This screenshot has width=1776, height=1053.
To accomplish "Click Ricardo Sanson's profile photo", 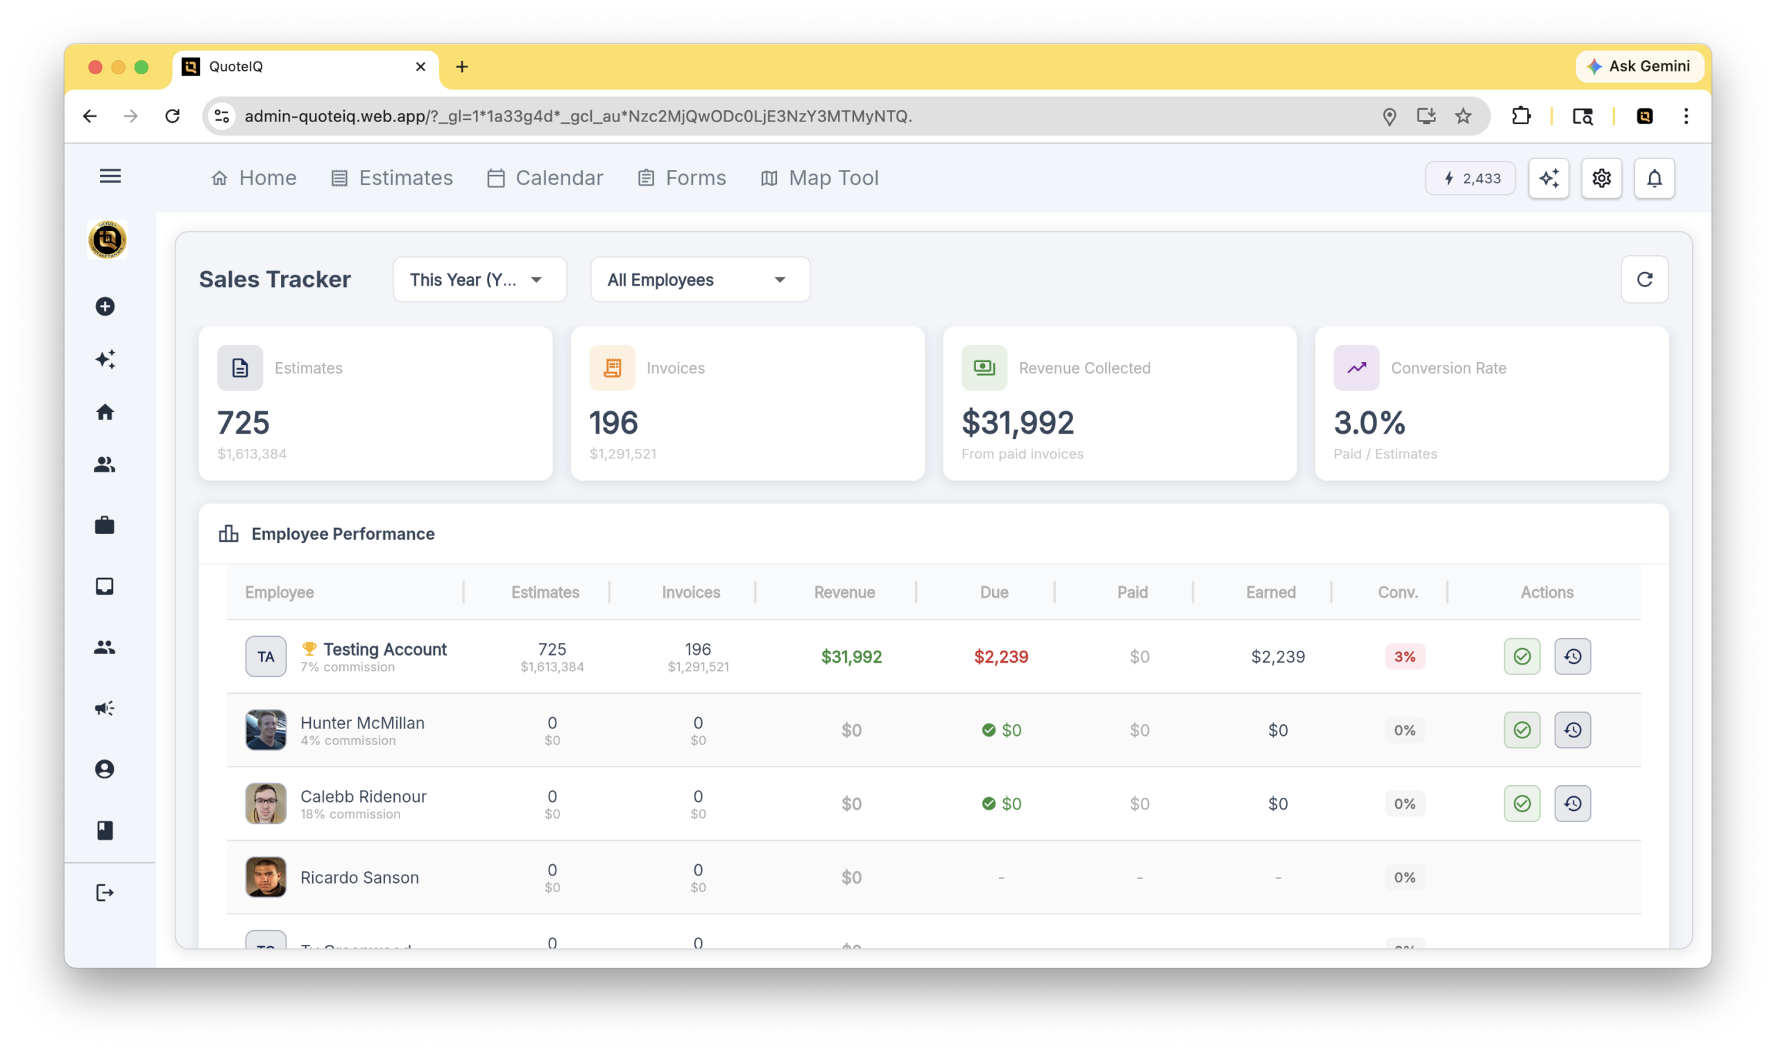I will [266, 877].
